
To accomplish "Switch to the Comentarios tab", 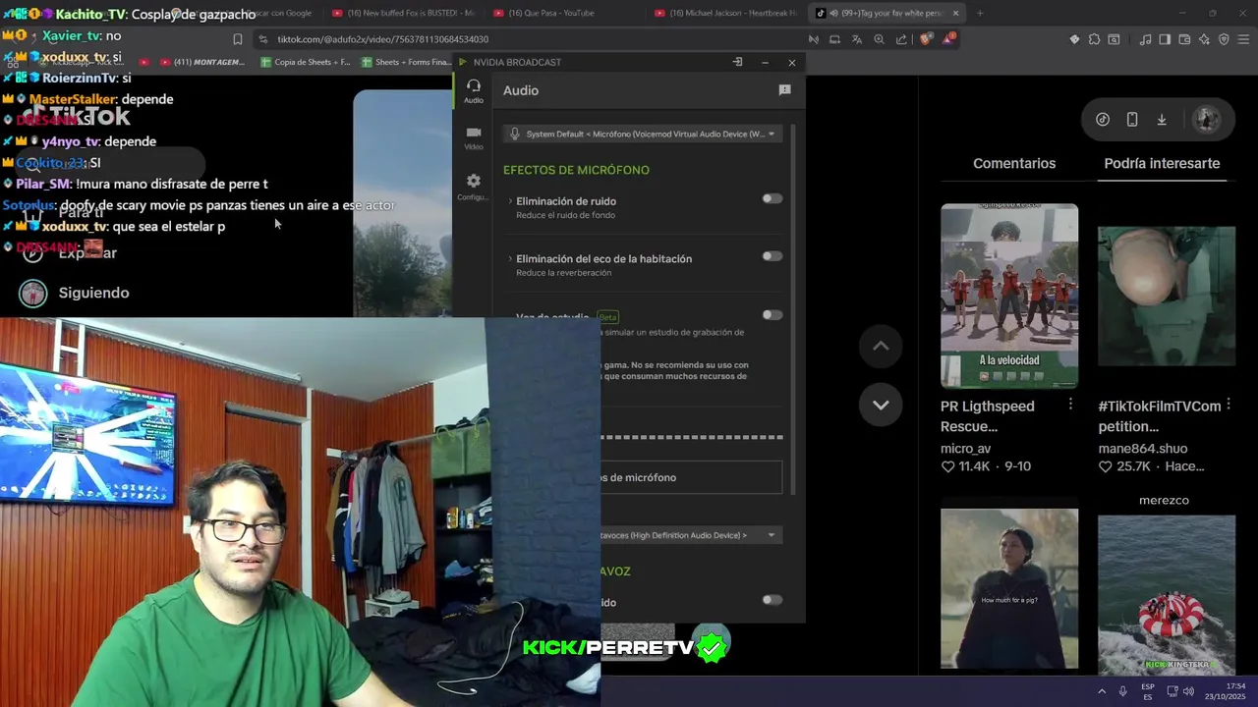I will 1014,163.
